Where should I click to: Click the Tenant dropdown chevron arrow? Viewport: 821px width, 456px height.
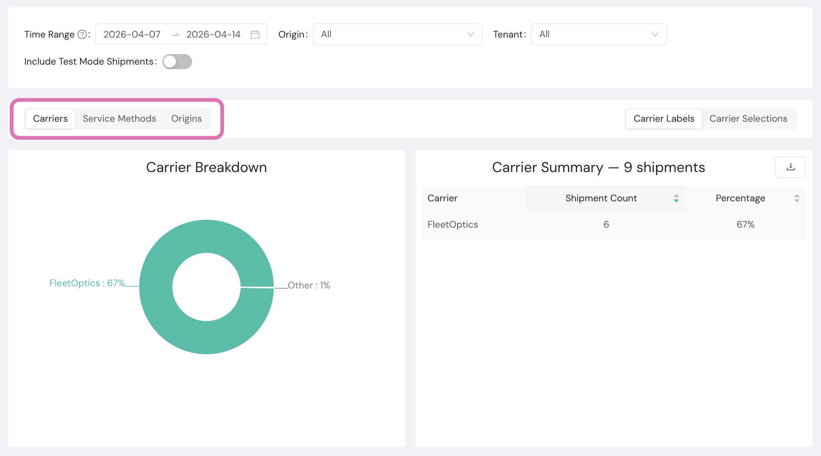(655, 35)
